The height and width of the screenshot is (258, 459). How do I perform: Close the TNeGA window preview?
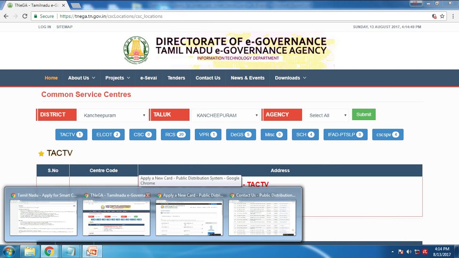[x=148, y=195]
